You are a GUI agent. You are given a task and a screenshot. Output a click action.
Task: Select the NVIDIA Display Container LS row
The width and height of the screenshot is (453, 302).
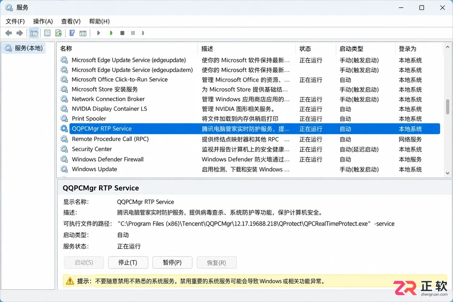pos(250,109)
